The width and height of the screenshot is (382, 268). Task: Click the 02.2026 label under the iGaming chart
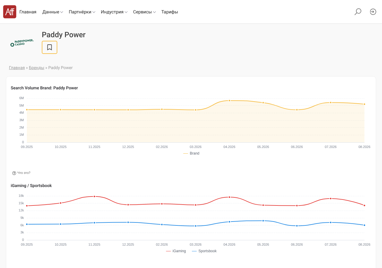pos(162,244)
